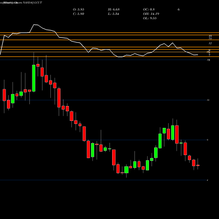Screen dimensions: 219x219
Task: Select the OH: 14.19 reading
Action: (151, 14)
